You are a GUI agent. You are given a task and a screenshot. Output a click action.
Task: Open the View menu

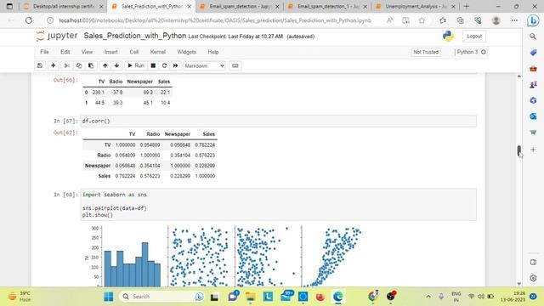pos(87,52)
